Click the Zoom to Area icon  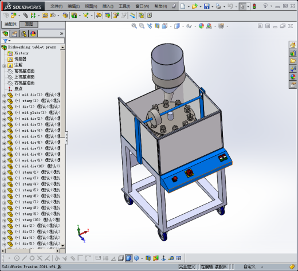point(142,26)
